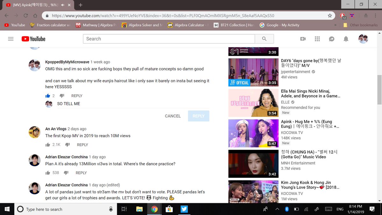Open a new browser tab
This screenshot has height=215, width=382.
point(81,5)
